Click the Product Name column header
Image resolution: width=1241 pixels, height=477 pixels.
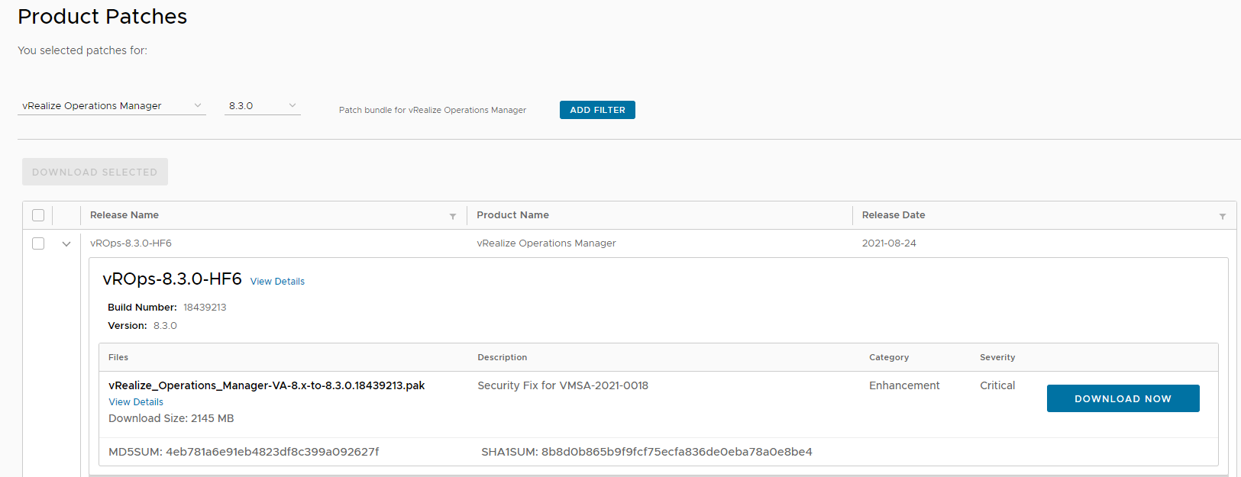tap(512, 215)
